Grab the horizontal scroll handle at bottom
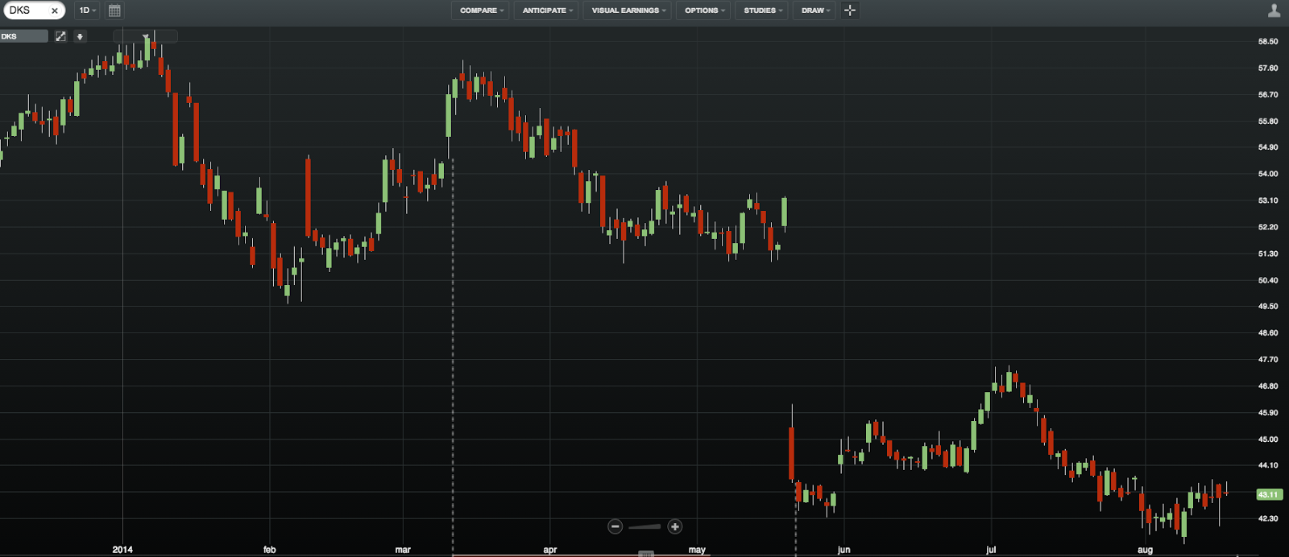 (x=646, y=554)
